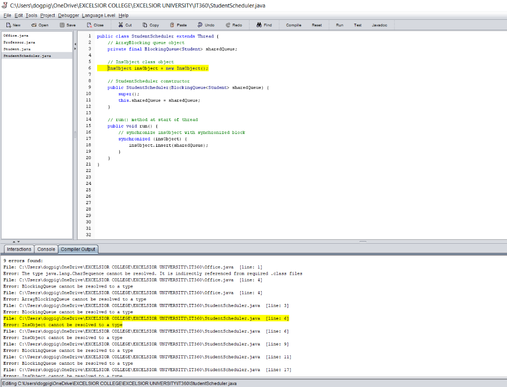The width and height of the screenshot is (507, 387).
Task: Run the program from the toolbar
Action: click(340, 25)
